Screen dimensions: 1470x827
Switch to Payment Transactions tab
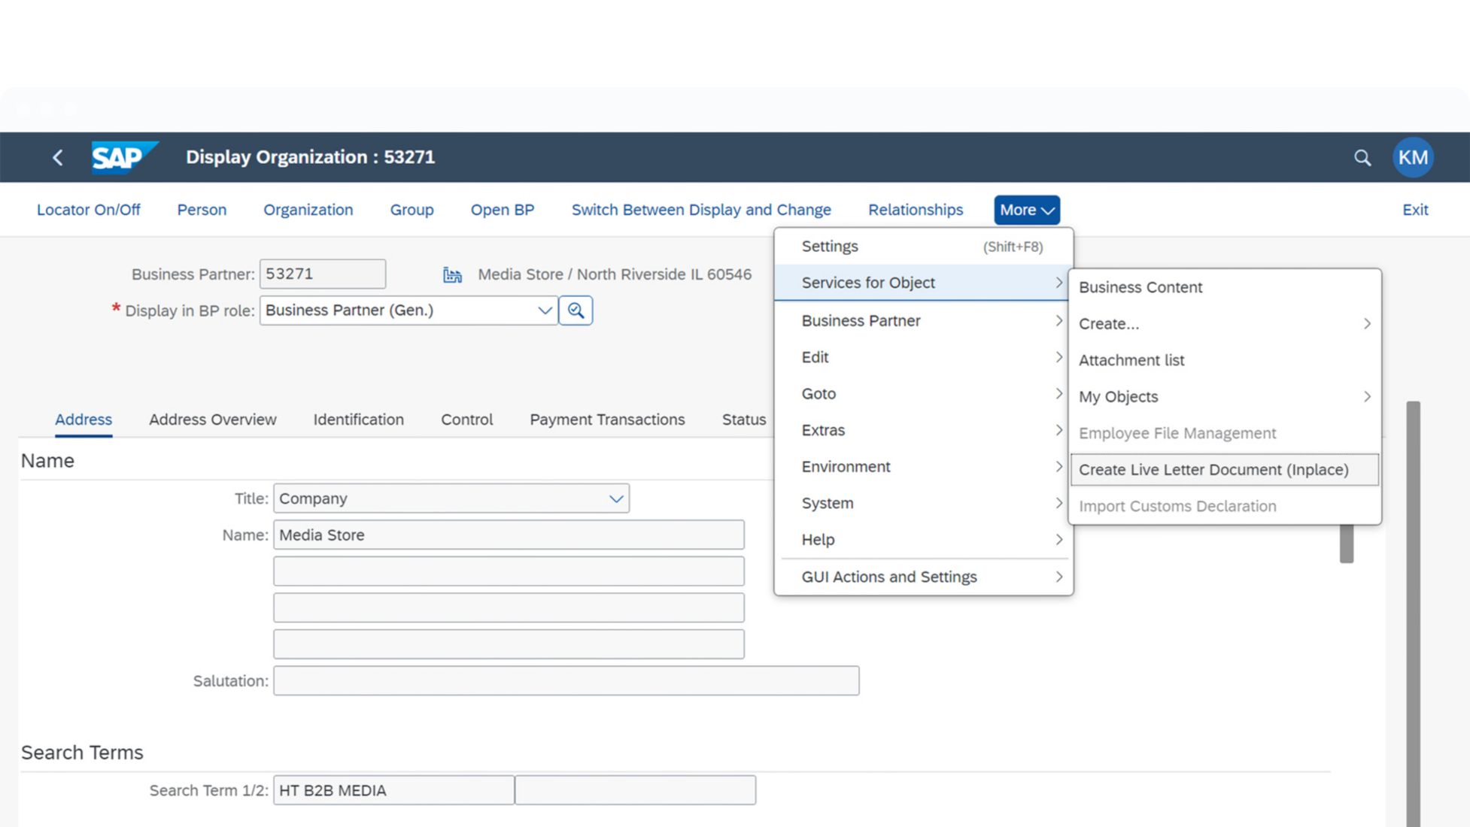point(606,420)
